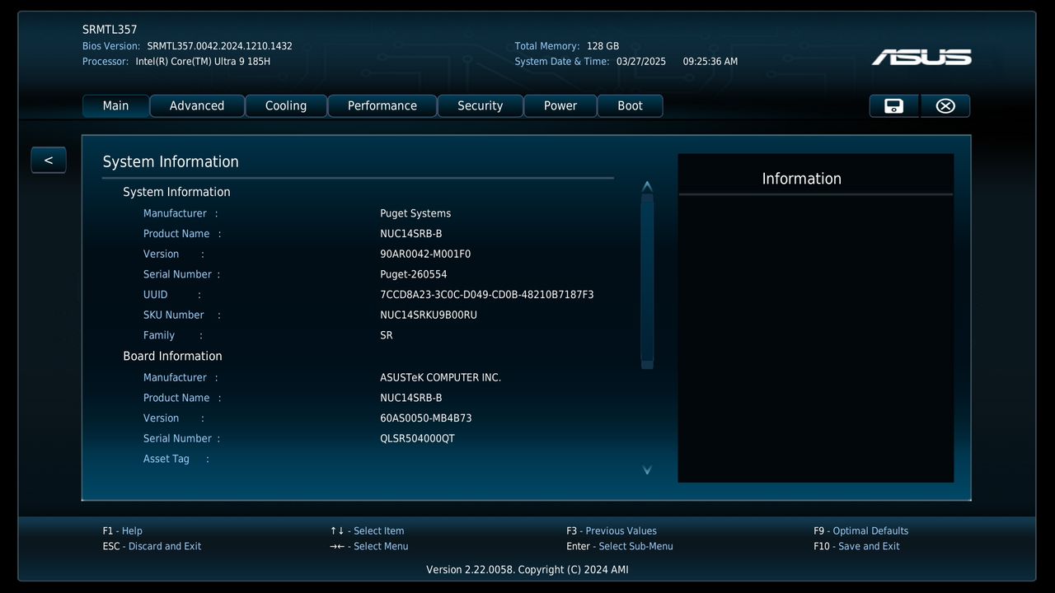
Task: Click the AMI copyright version text
Action: click(x=527, y=570)
